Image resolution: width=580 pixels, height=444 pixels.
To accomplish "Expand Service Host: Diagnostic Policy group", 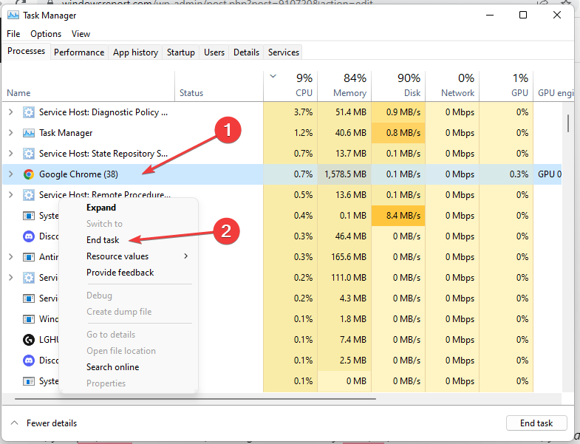I will 10,112.
